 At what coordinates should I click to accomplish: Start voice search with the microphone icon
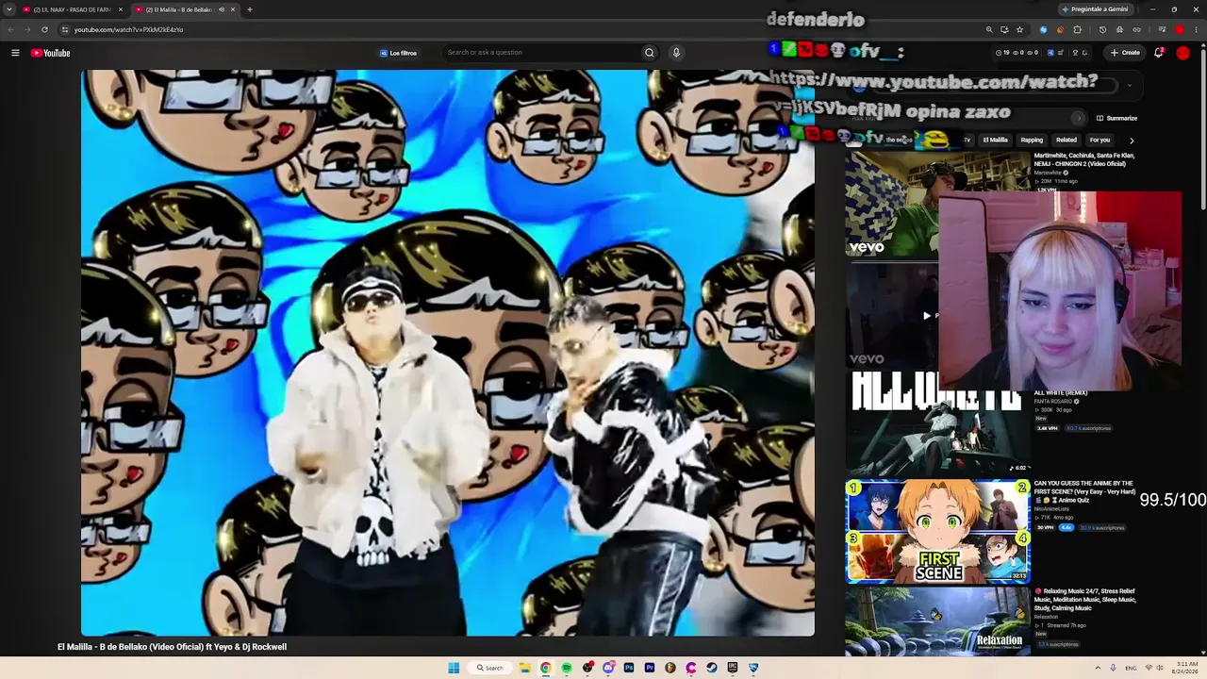[x=676, y=53]
